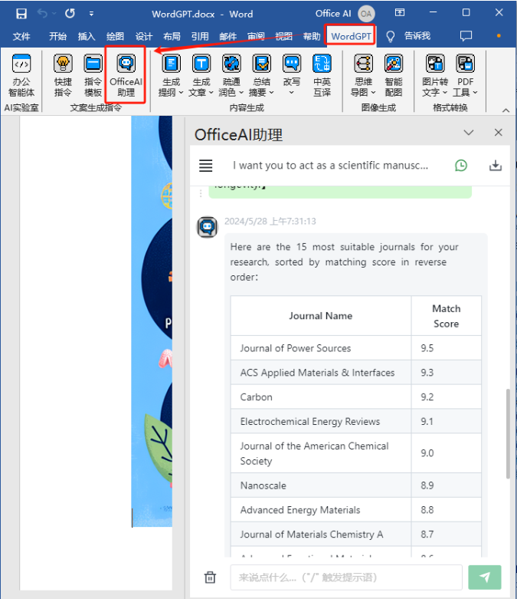This screenshot has width=517, height=599.
Task: Switch to the 帮助 tab
Action: [x=312, y=36]
